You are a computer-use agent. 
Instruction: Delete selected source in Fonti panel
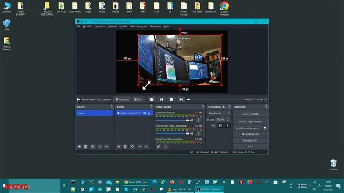(125, 146)
